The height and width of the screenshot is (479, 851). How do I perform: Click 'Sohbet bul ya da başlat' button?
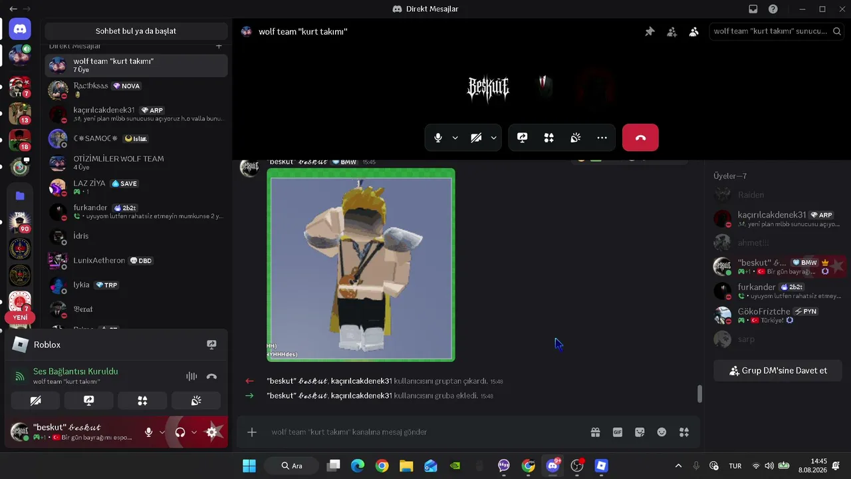coord(136,31)
